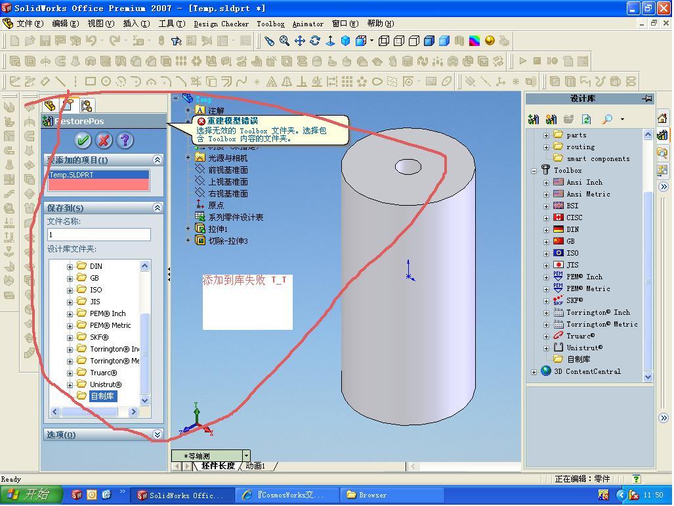Click the purple help question button
The width and height of the screenshot is (674, 506).
pos(125,140)
